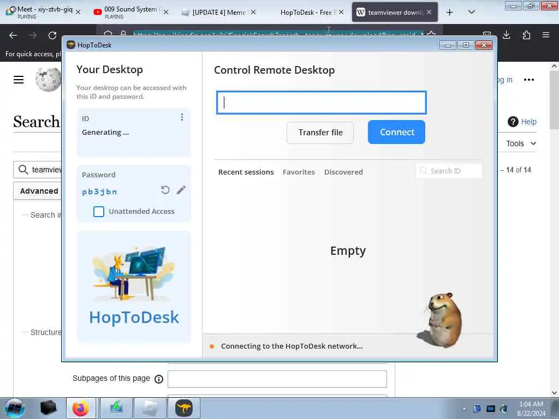The width and height of the screenshot is (559, 419).
Task: Focus the remote desktop ID input field
Action: [x=321, y=103]
